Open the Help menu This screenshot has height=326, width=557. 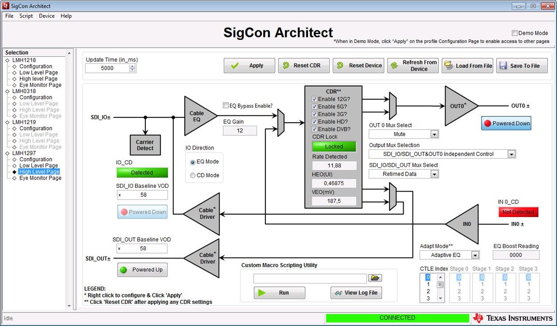coord(66,16)
